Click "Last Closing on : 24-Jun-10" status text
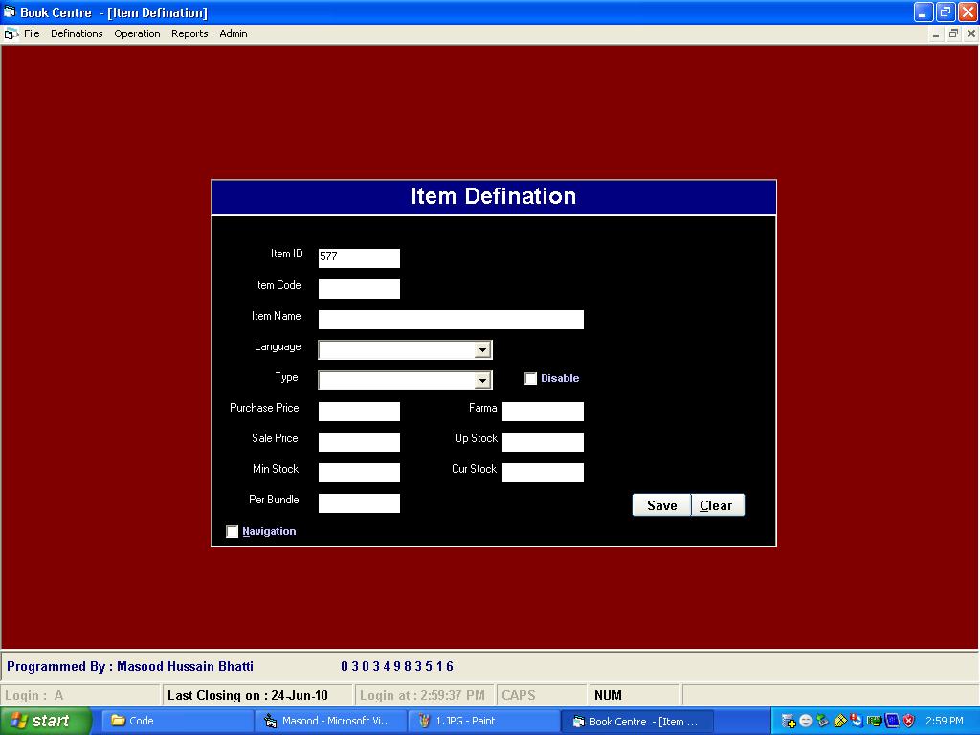Viewport: 980px width, 735px height. (x=248, y=695)
